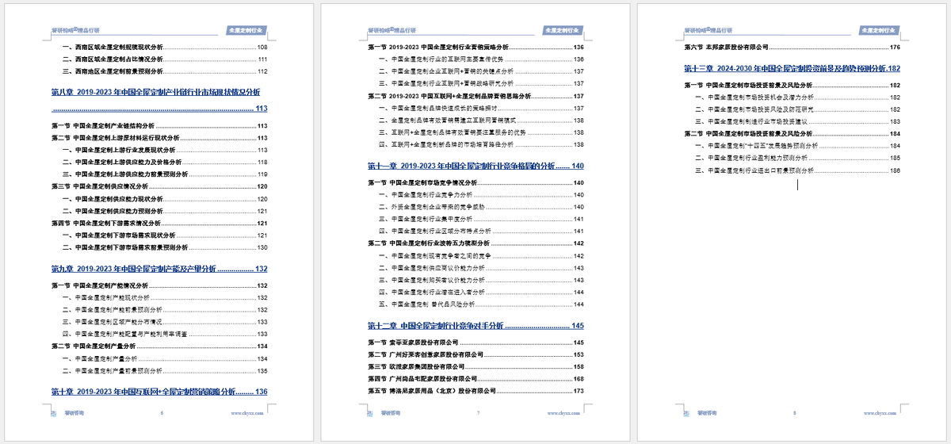Select 四、互联网+全屋定制新品牌的市场培育路径分析
This screenshot has height=444, width=951.
[x=483, y=144]
